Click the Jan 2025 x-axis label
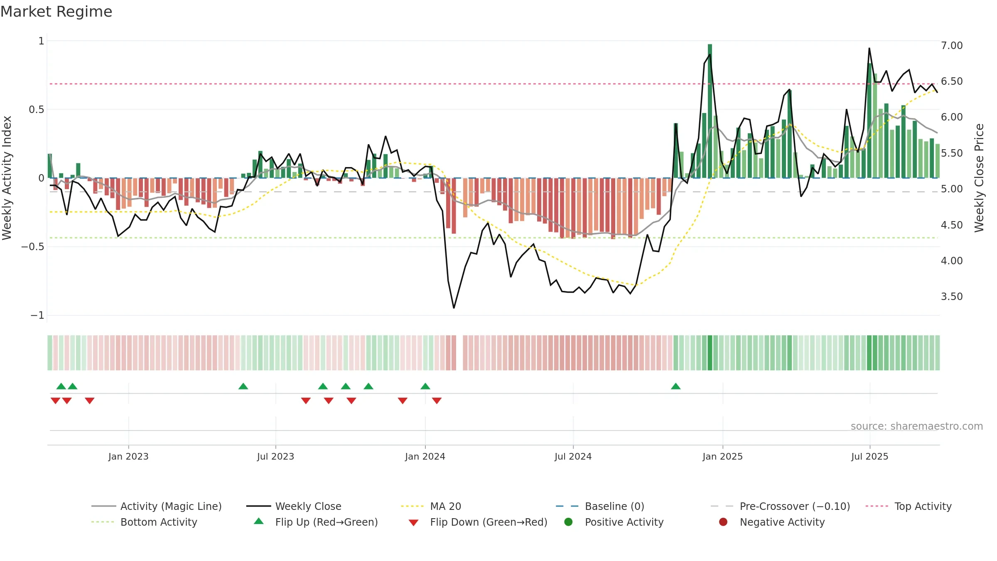This screenshot has height=561, width=997. (x=722, y=456)
